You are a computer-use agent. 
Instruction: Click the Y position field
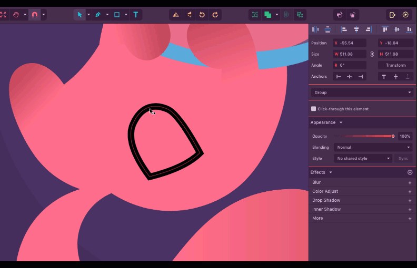(396, 43)
